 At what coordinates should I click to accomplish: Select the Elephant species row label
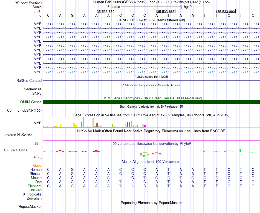pos(35,186)
